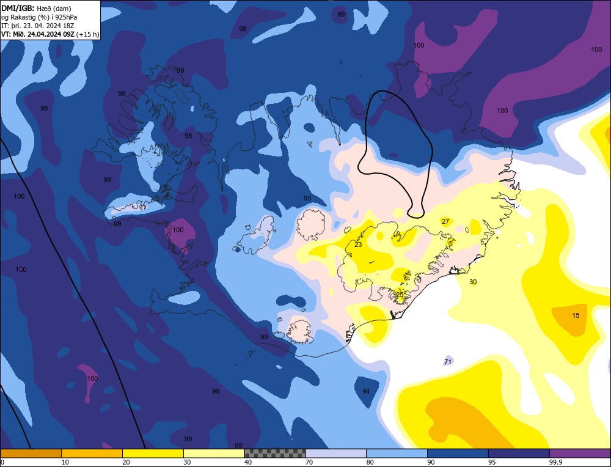
Task: Click the 'IT: þri. 23. 04. 2024 18Z' line
Action: (x=37, y=26)
